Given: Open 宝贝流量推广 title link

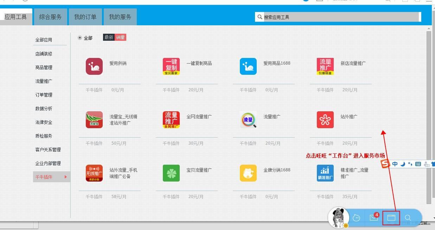Looking at the screenshot, I should click(x=199, y=170).
